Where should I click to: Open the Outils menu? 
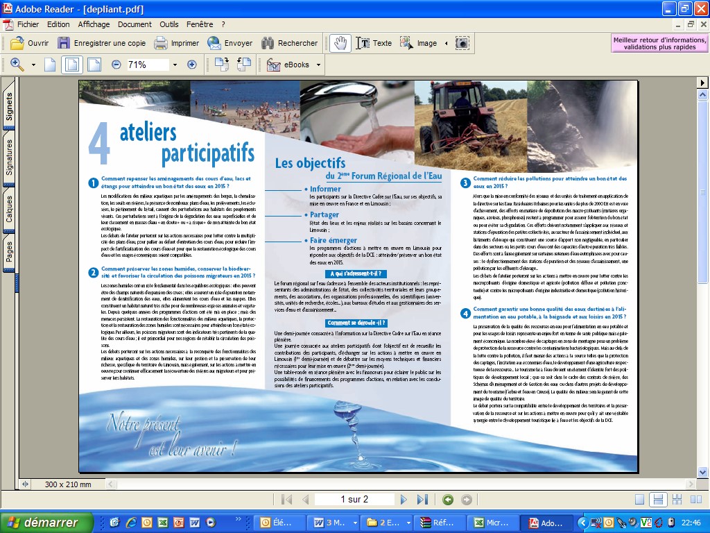(x=169, y=24)
